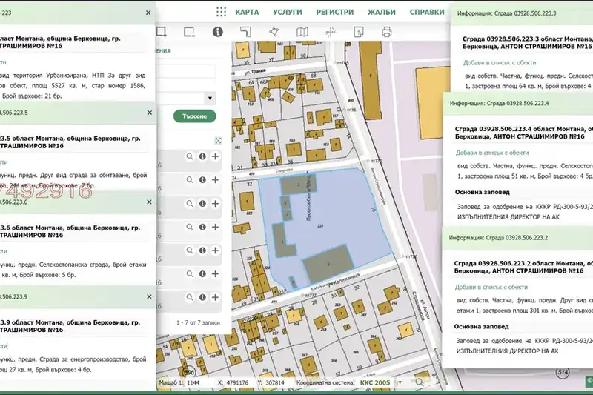The height and width of the screenshot is (395, 593).
Task: Add building 223.3 to objects list
Action: 500,63
